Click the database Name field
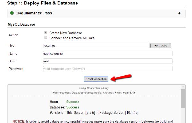Viewport: 192px width, 123px height. [108, 54]
